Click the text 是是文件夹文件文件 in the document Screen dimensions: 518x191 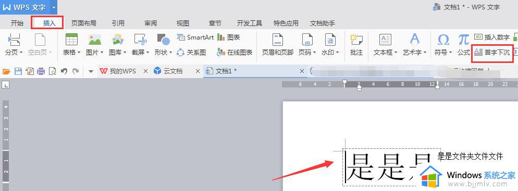click(x=470, y=156)
